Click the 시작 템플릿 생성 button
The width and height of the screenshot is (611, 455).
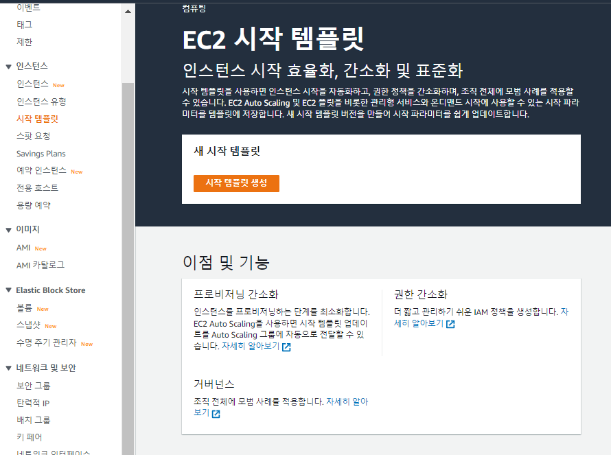(236, 183)
